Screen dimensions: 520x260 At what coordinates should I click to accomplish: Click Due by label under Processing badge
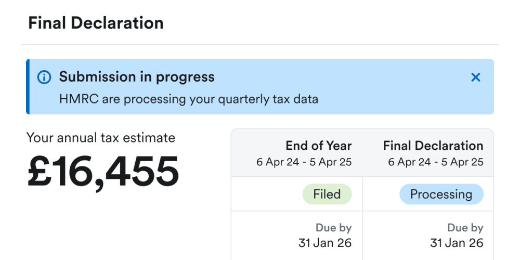click(465, 228)
